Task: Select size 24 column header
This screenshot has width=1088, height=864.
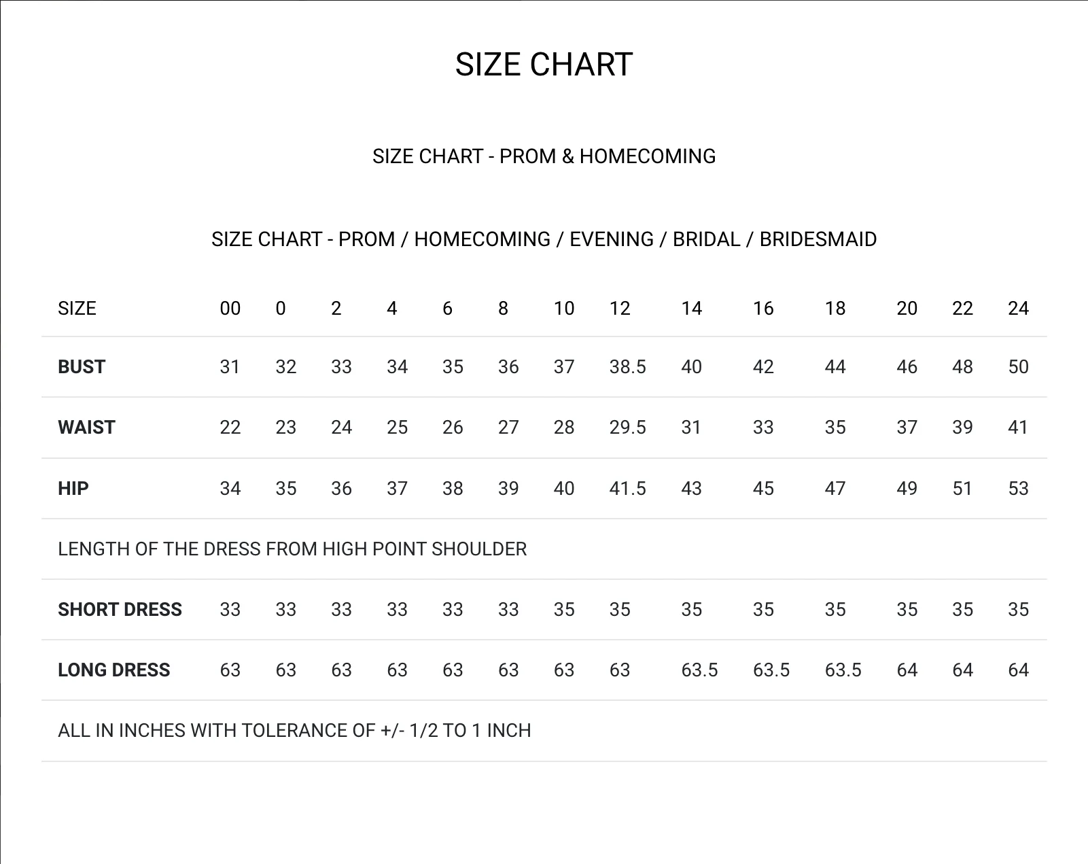Action: point(1018,309)
